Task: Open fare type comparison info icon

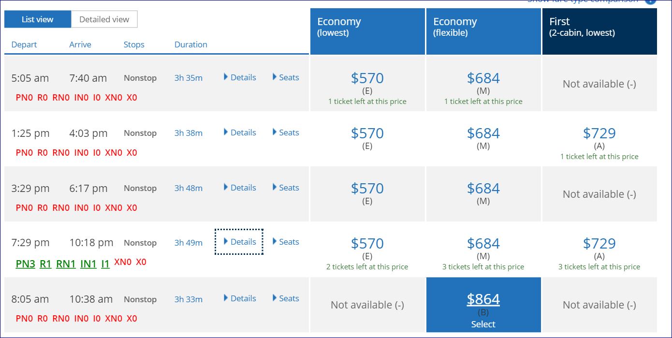Action: tap(651, 1)
